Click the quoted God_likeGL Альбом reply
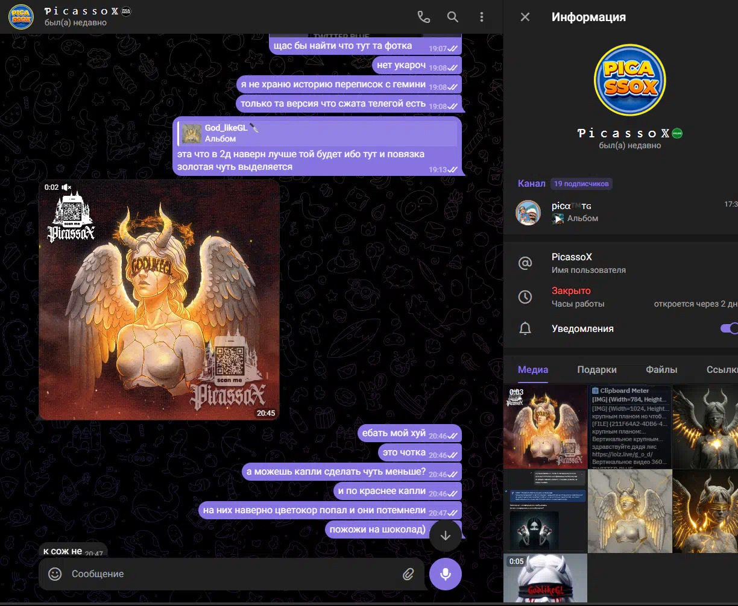This screenshot has width=738, height=606. point(318,133)
